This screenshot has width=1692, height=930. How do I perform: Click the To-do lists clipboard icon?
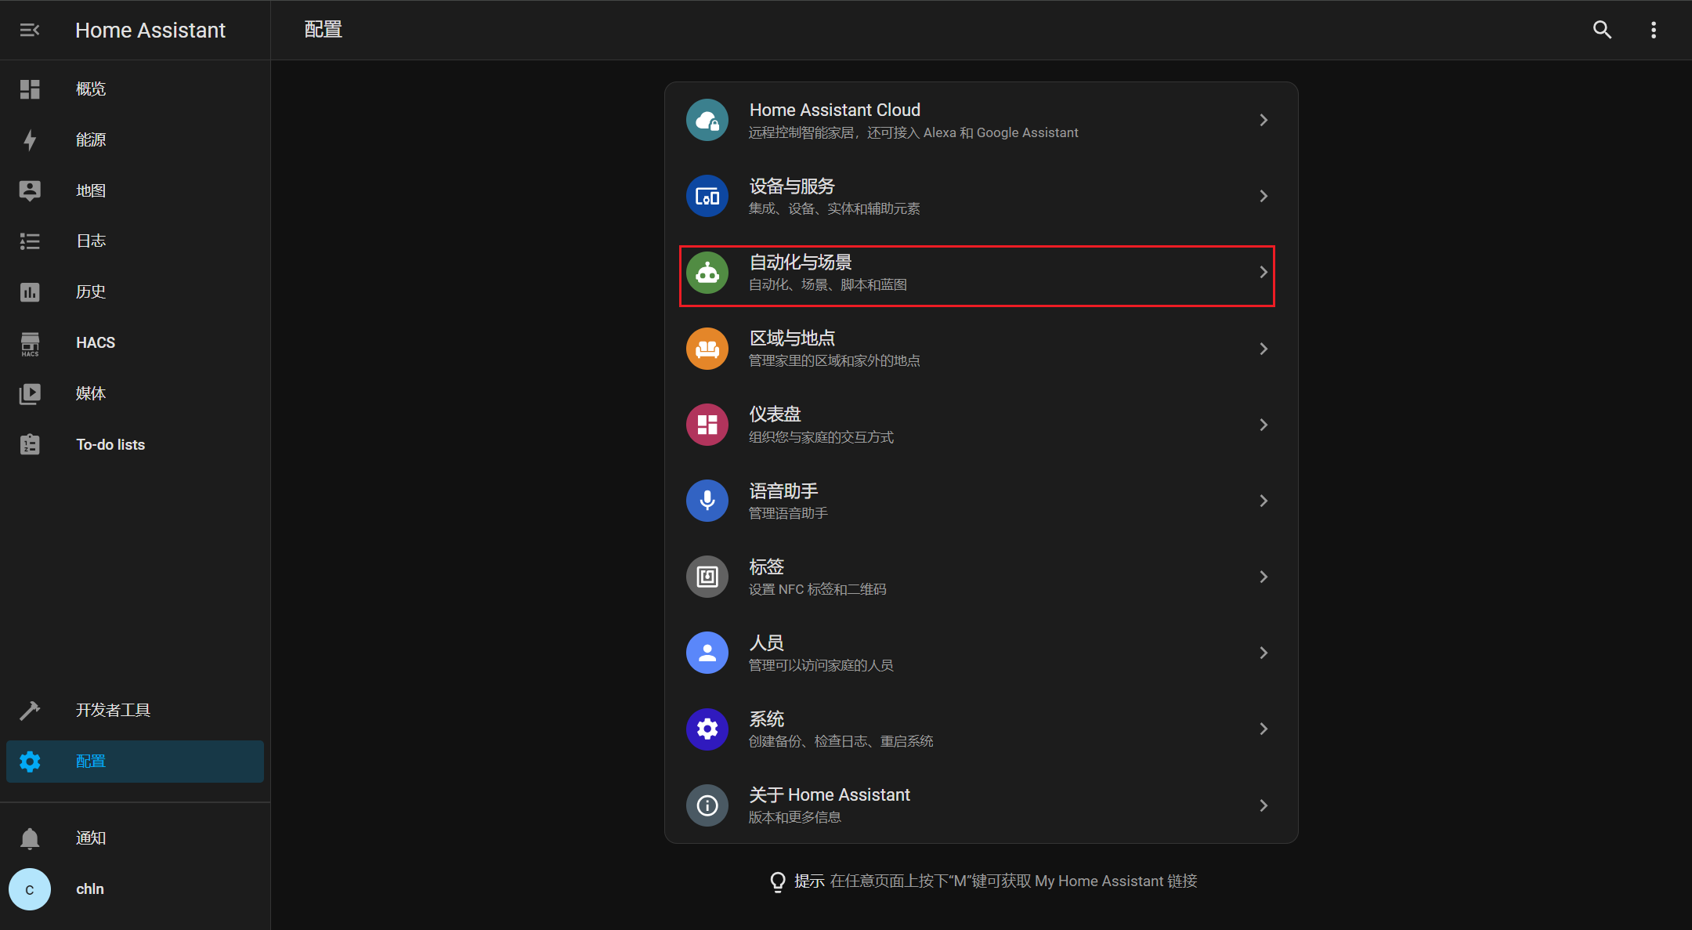(30, 444)
